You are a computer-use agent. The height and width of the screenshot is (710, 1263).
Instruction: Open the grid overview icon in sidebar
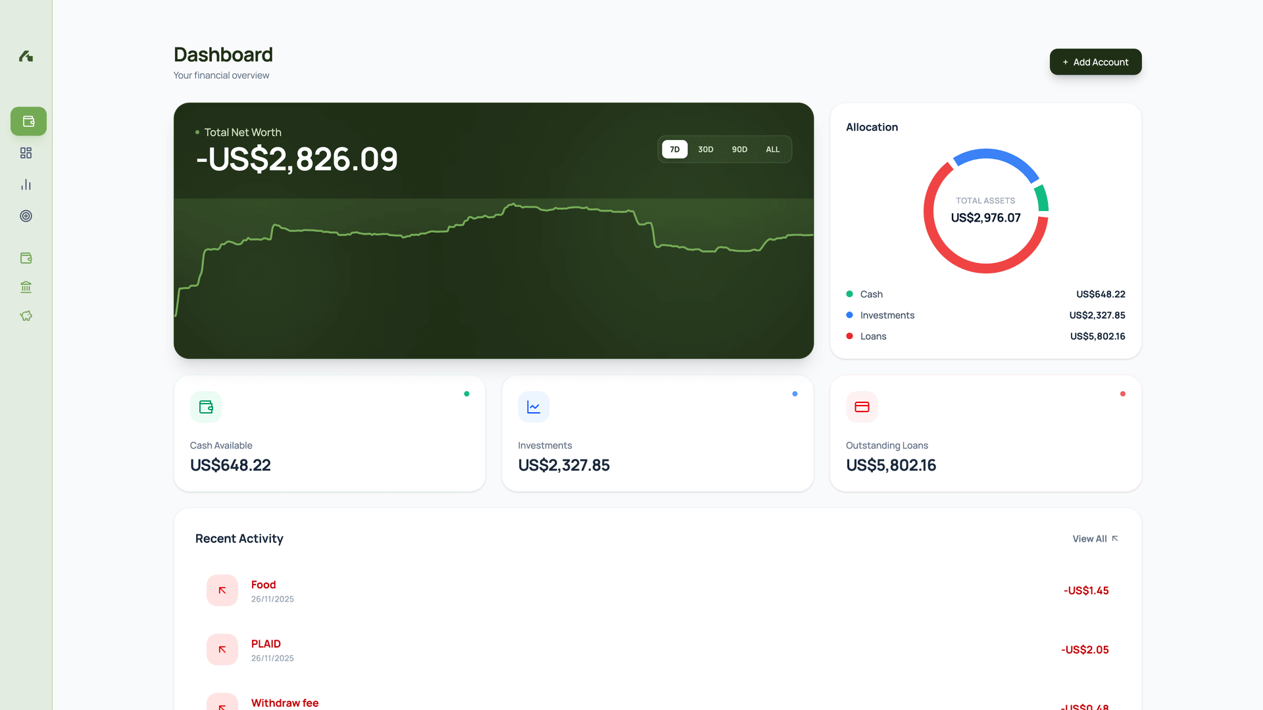coord(26,153)
